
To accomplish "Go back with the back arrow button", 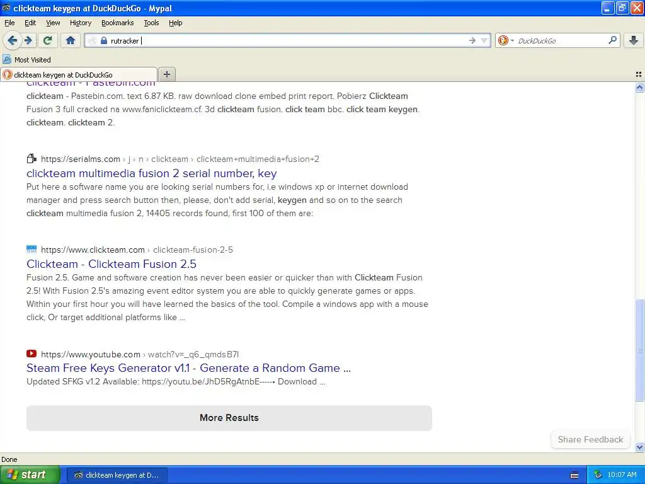I will coord(13,40).
